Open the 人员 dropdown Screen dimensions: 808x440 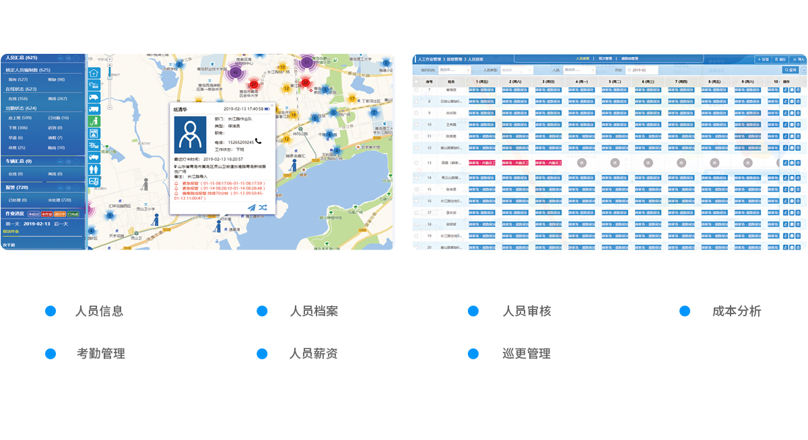[x=579, y=69]
